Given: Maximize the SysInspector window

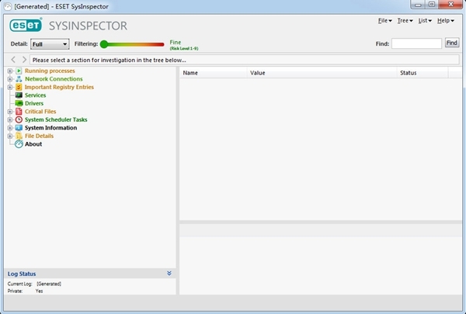Looking at the screenshot, I should pyautogui.click(x=432, y=5).
